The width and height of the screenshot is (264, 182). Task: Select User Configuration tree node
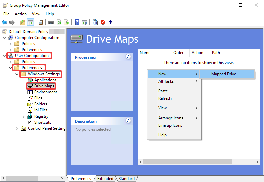[32, 56]
